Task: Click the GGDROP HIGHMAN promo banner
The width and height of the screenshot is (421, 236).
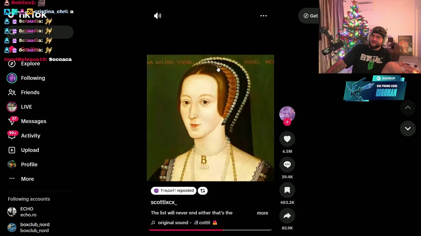Action: pos(375,88)
